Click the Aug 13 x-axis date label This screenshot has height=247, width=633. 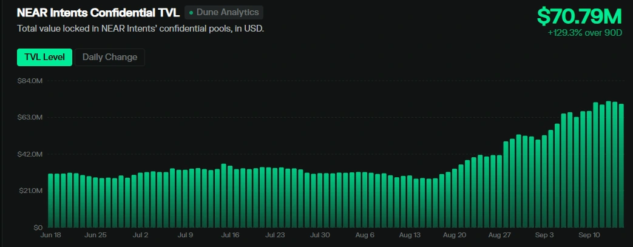point(410,235)
